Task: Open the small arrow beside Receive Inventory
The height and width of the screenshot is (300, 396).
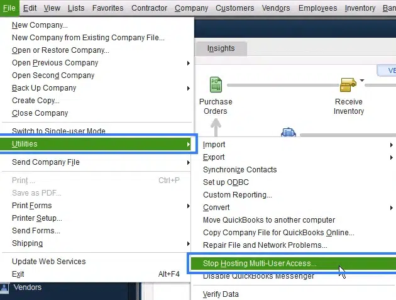Action: [x=362, y=81]
